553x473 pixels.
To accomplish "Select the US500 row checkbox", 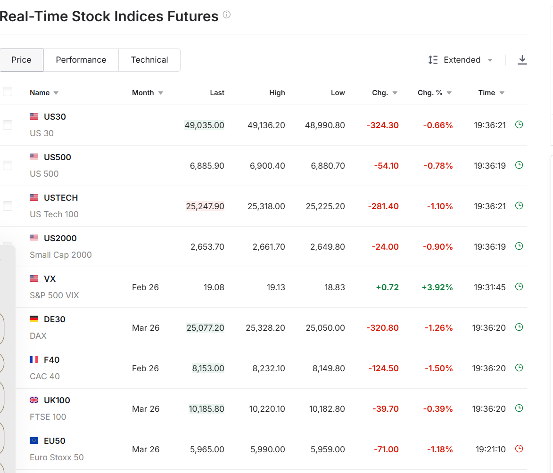I will click(x=8, y=165).
